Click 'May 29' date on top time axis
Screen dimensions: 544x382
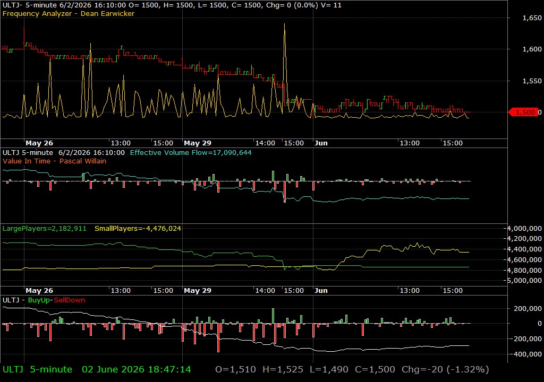point(198,143)
